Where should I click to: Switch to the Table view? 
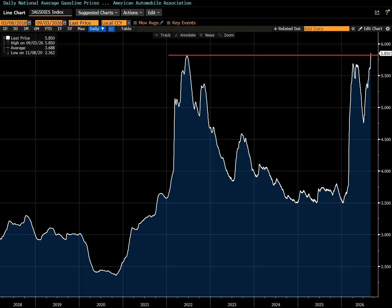[x=126, y=29]
